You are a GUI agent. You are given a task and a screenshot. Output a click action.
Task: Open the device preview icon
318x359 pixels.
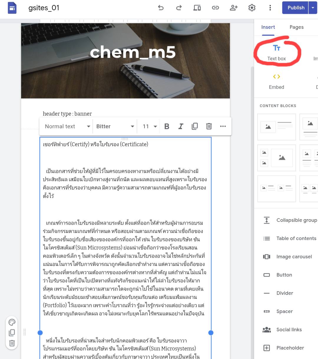tap(197, 8)
